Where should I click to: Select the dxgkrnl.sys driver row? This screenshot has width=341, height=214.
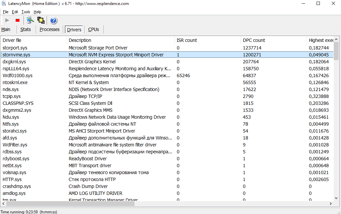coord(167,62)
